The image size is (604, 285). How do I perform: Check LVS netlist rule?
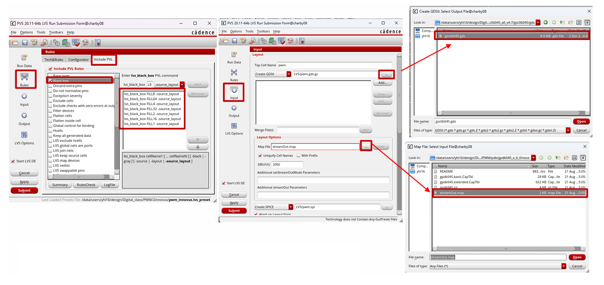[50, 165]
